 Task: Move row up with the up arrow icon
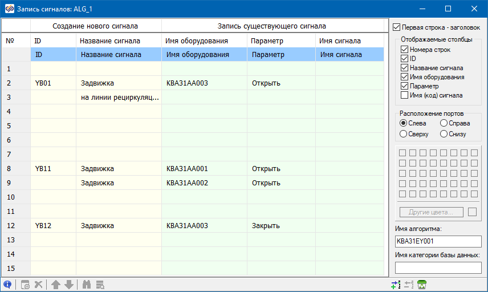click(56, 284)
